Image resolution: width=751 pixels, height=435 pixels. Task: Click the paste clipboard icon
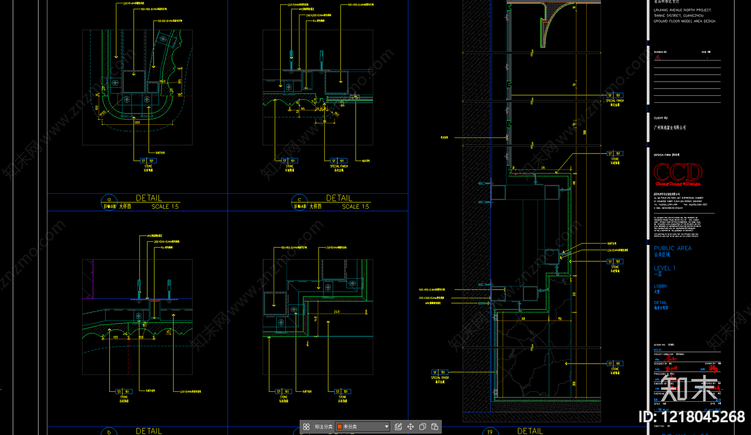pyautogui.click(x=435, y=427)
